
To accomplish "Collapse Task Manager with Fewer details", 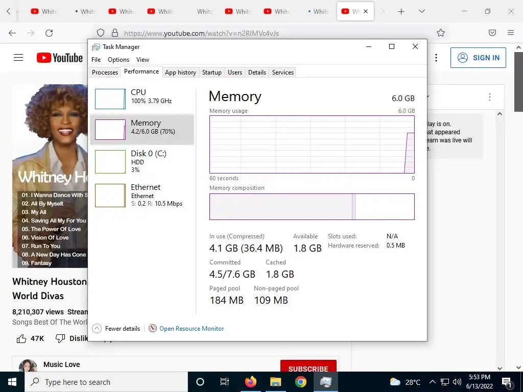I will [116, 329].
